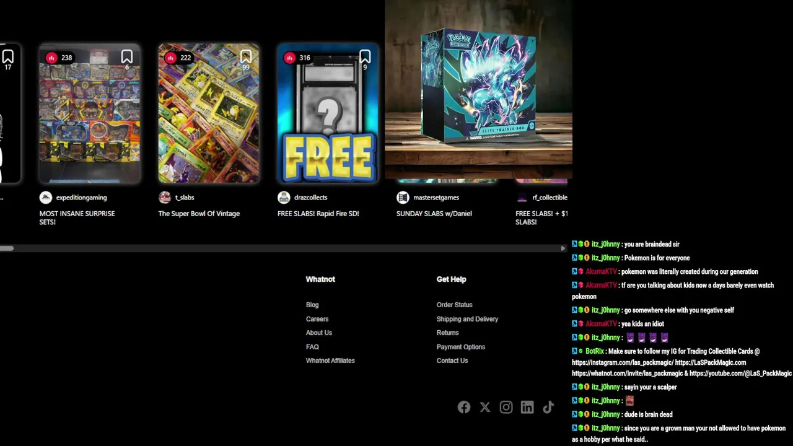793x446 pixels.
Task: Open the t_slabs profile name
Action: (x=185, y=198)
